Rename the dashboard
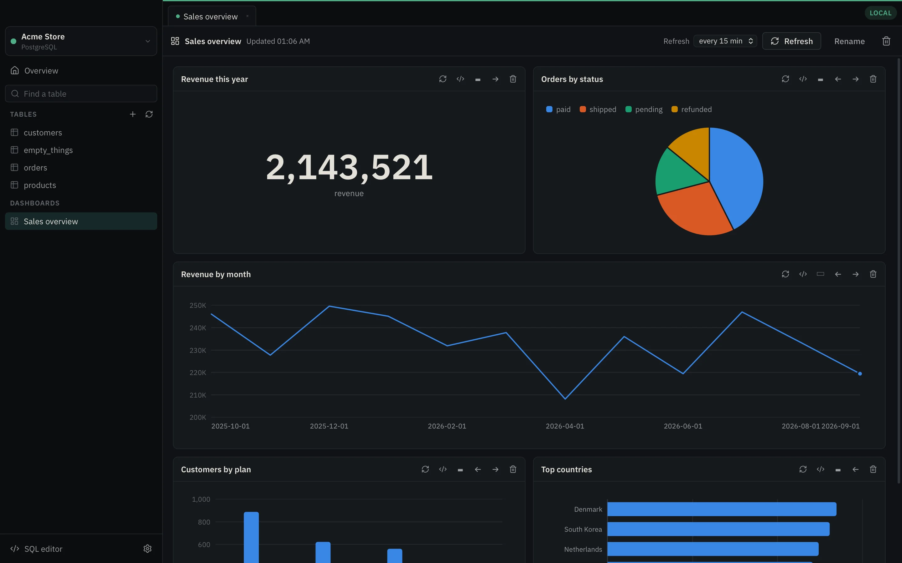 [x=849, y=41]
